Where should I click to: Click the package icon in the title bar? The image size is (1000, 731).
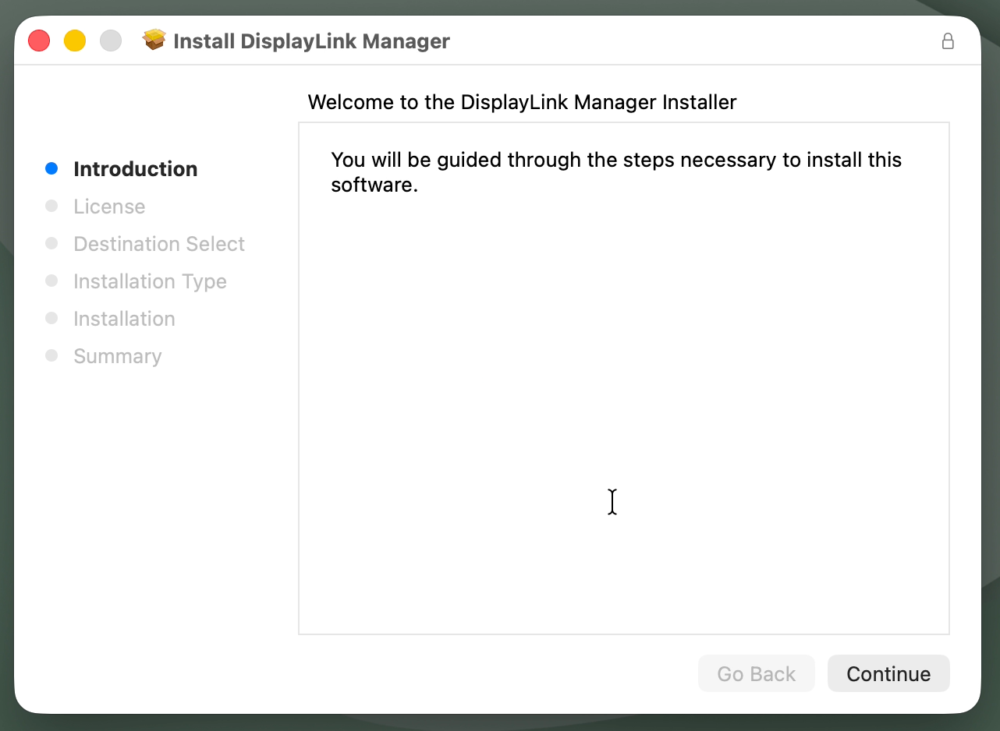point(154,40)
